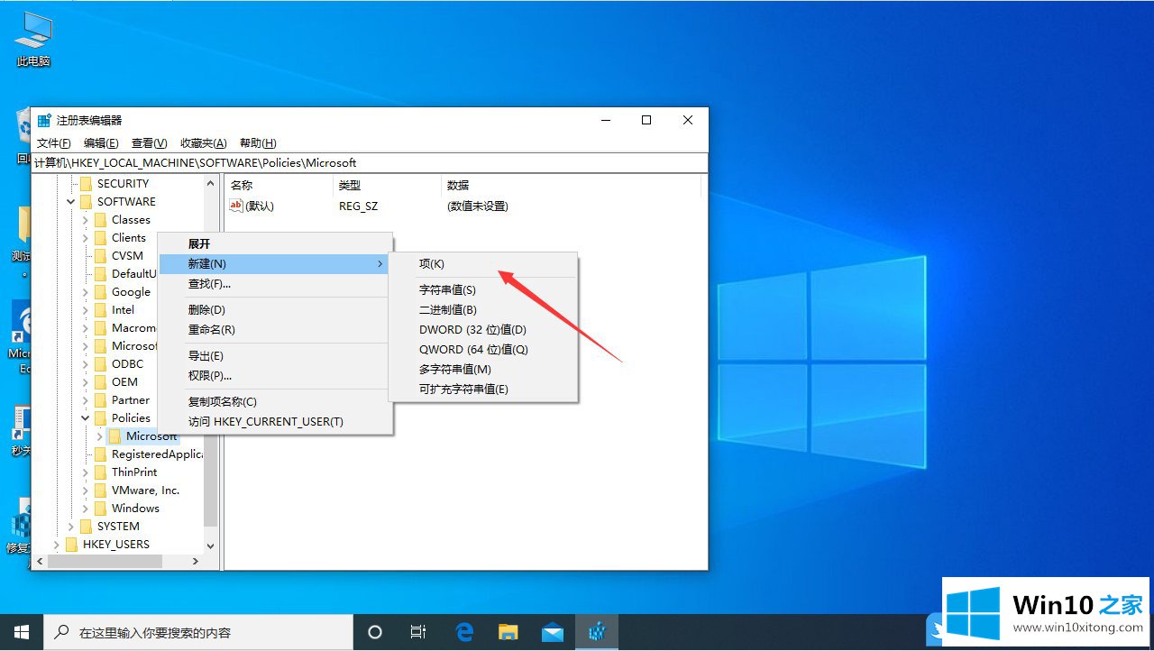
Task: Select 多字符串值(M) in the submenu
Action: pyautogui.click(x=483, y=370)
